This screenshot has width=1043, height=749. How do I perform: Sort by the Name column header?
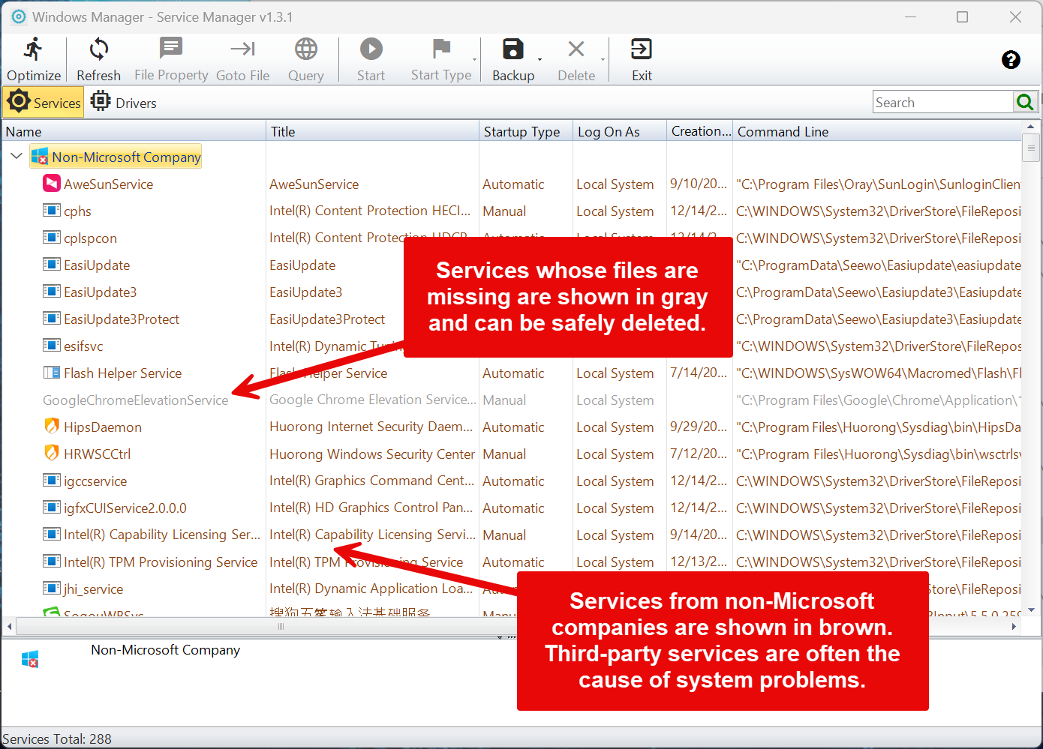coord(134,131)
